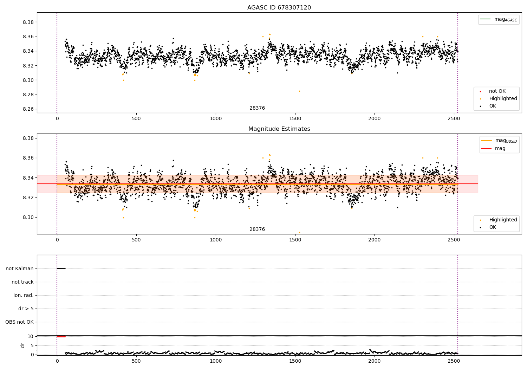Click the 8.38 tick label on top plot
527x369 pixels.
point(28,22)
